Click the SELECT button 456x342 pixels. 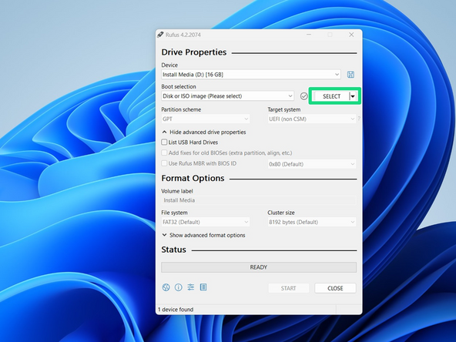331,96
